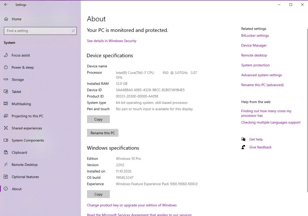The image size is (308, 216).
Task: Click the Device ID value 5AA48BA0-6085-4328
Action: coord(150,90)
